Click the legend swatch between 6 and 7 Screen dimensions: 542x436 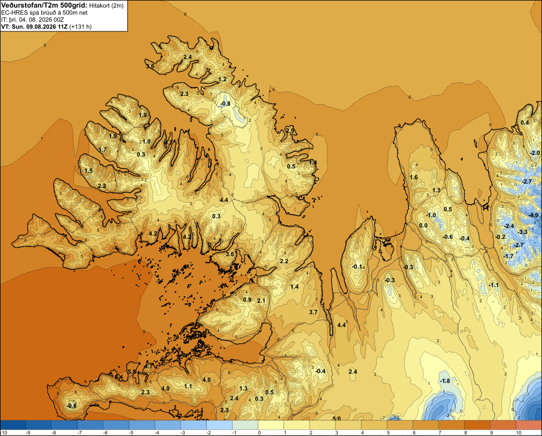pos(426,425)
